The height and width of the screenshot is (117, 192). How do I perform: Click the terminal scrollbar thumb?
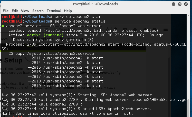click(x=188, y=108)
